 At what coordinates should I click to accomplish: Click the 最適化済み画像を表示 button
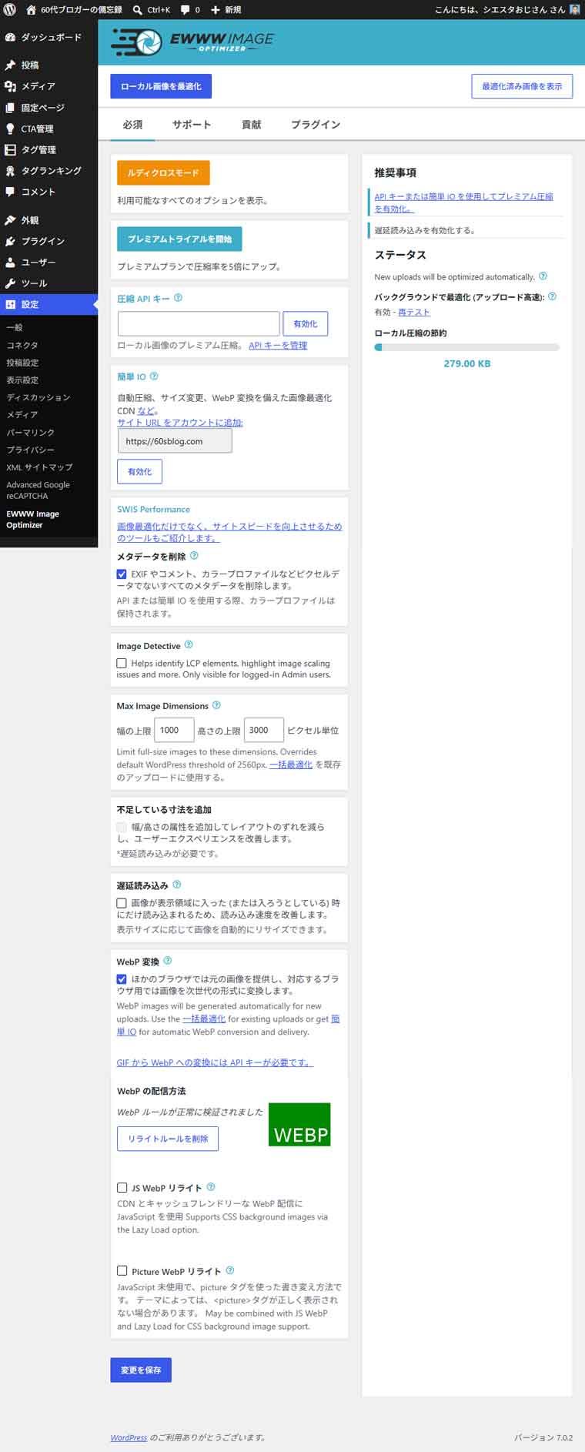(522, 86)
